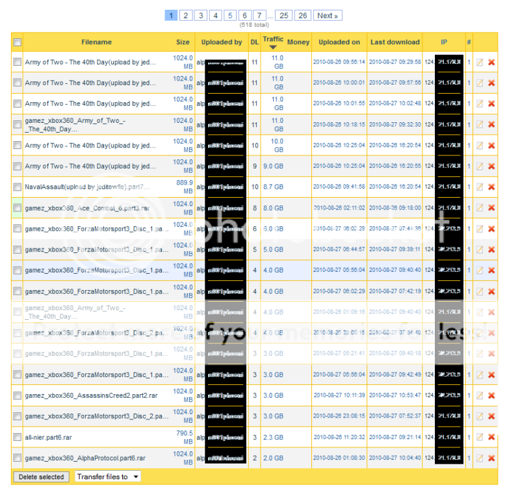This screenshot has width=520, height=489.
Task: Open the 'Transfer files to' dropdown
Action: pos(107,477)
